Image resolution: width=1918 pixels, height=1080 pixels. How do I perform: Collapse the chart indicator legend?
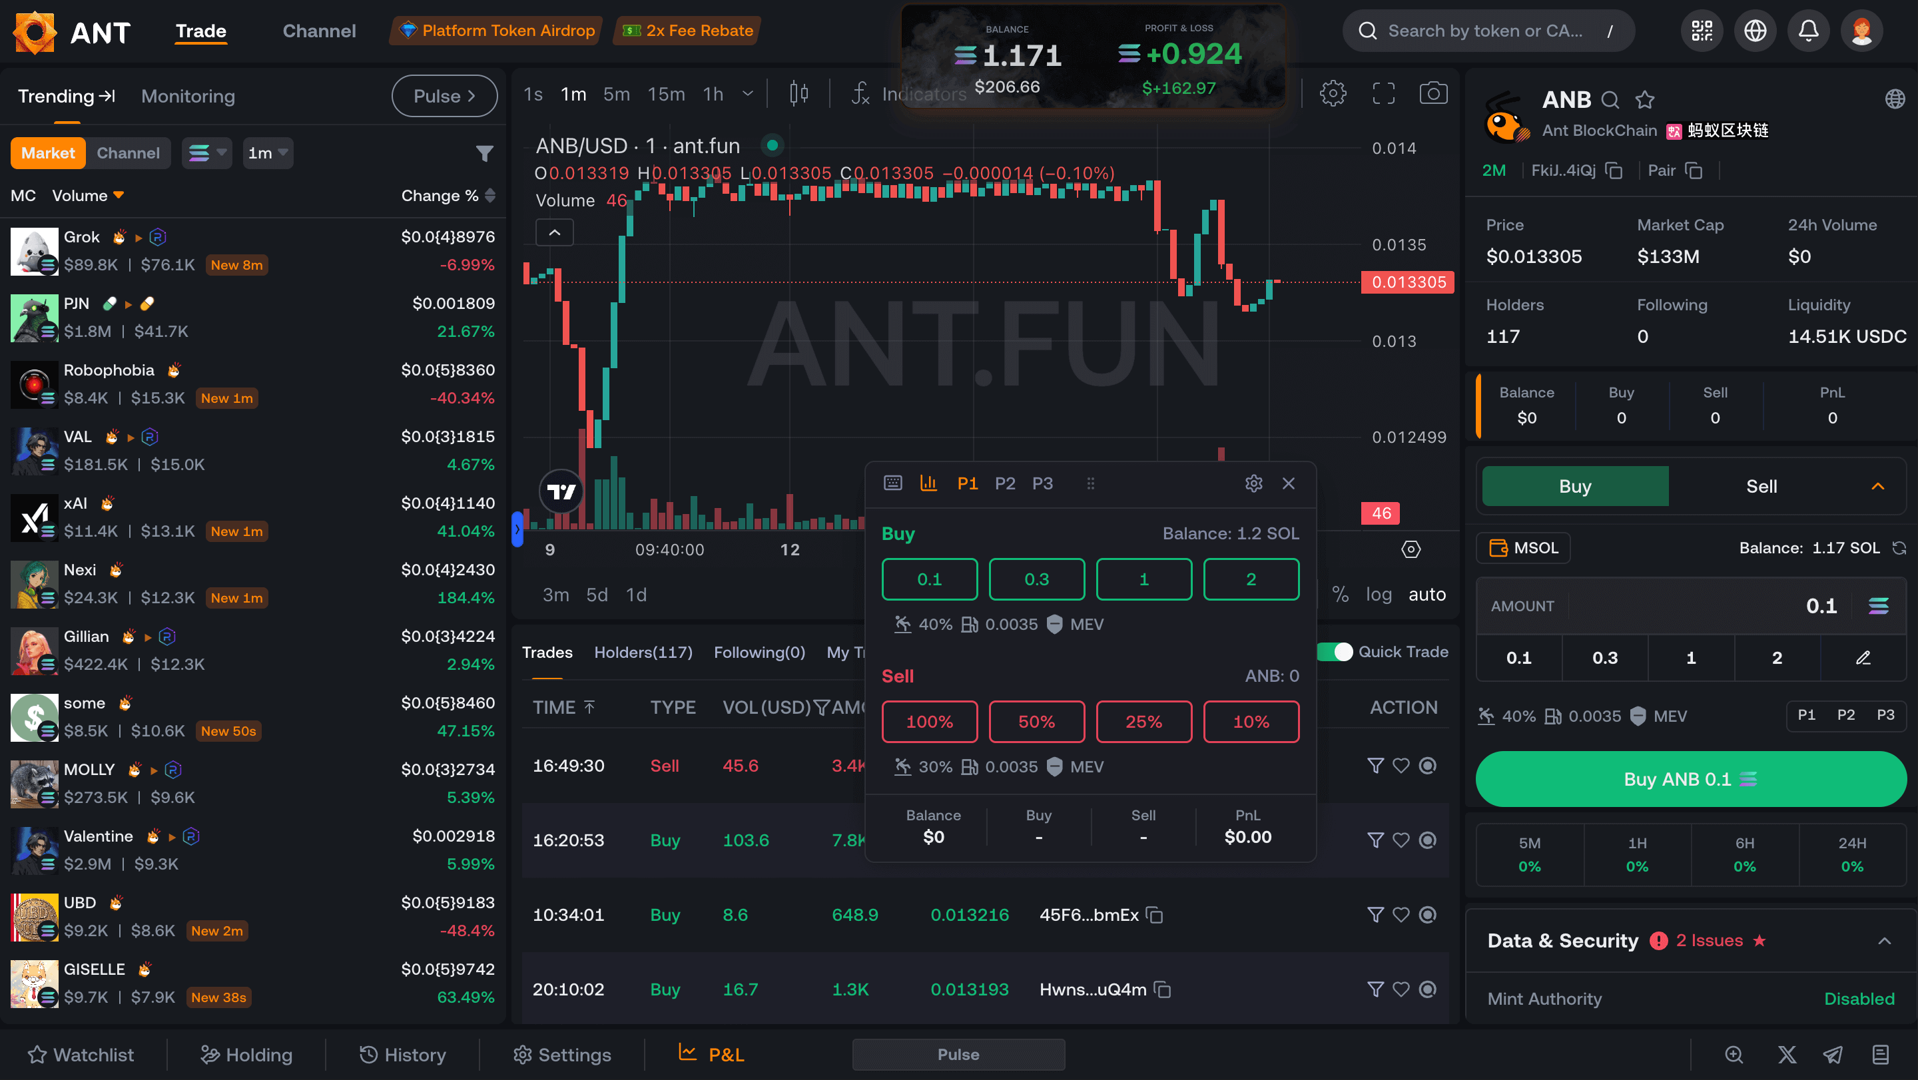click(555, 233)
